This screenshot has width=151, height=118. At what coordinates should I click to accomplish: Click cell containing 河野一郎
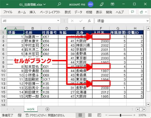[32, 96]
